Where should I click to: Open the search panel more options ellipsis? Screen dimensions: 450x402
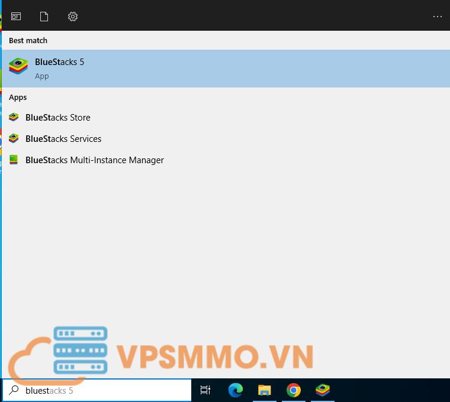[x=438, y=17]
